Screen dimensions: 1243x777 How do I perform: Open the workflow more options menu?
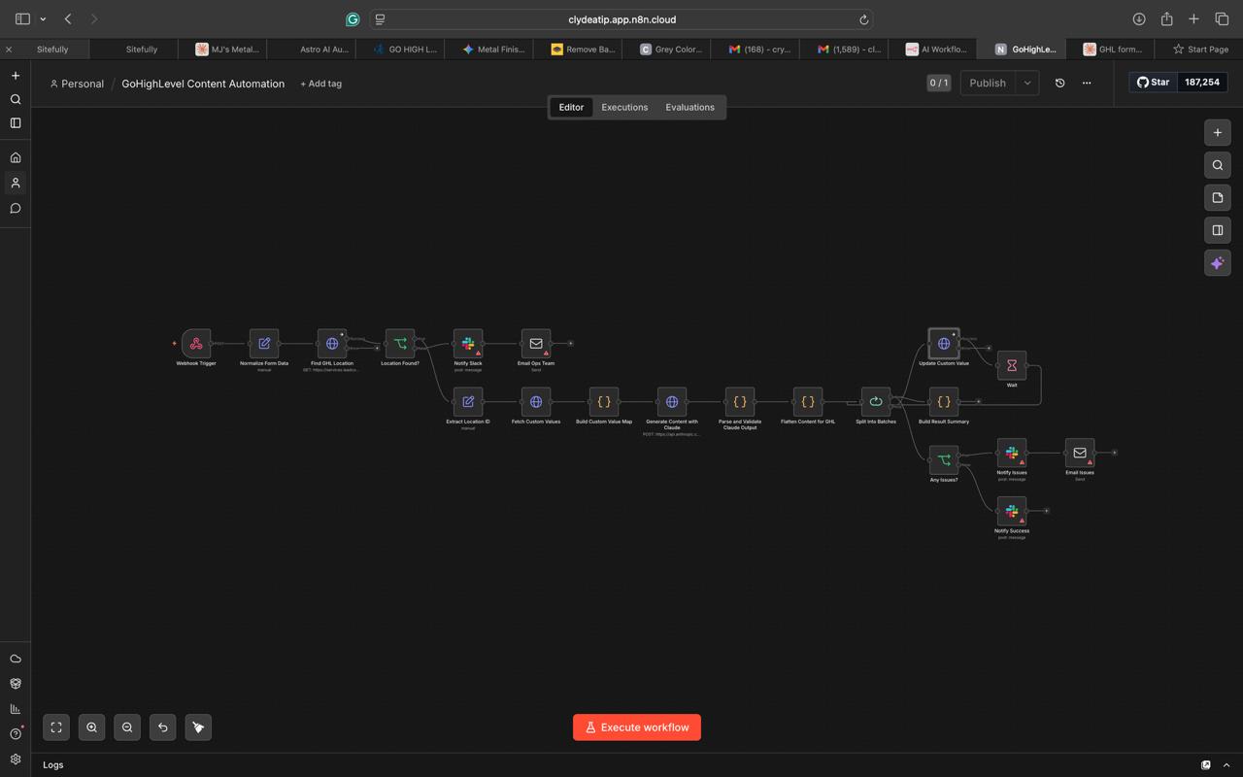1087,84
